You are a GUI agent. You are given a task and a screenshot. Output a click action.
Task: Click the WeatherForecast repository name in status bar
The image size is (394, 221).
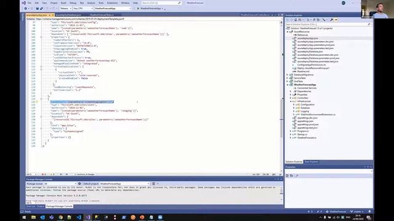[336, 212]
